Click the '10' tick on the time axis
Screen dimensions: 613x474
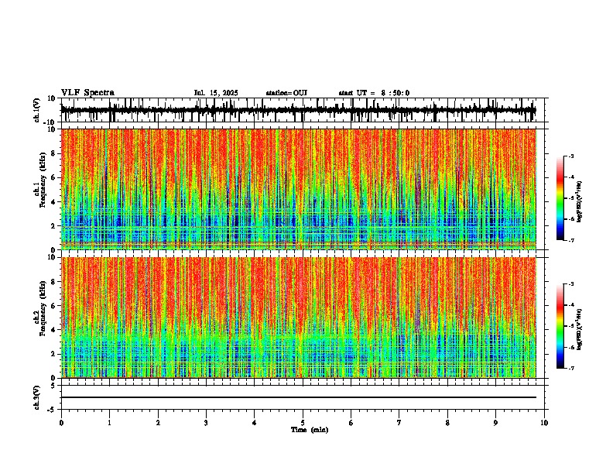(x=544, y=423)
